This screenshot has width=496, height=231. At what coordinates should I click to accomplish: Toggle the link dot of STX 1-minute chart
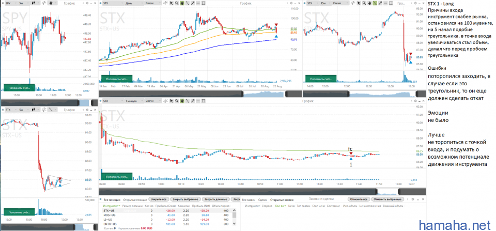pos(100,101)
